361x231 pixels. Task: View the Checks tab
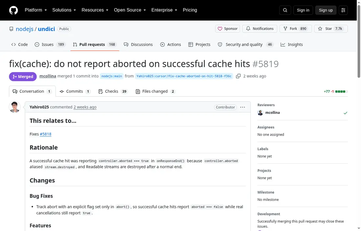coord(113,91)
